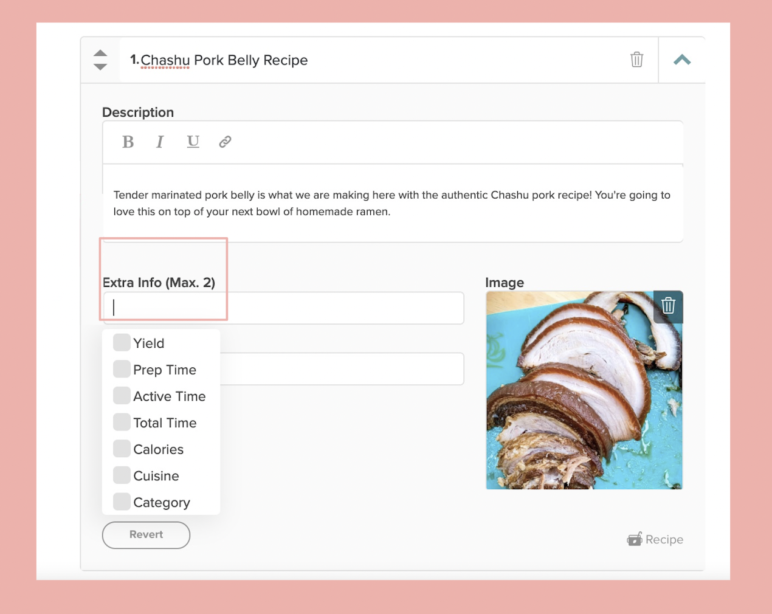Screen dimensions: 772x614
Task: Check the Calories option
Action: [x=122, y=449]
